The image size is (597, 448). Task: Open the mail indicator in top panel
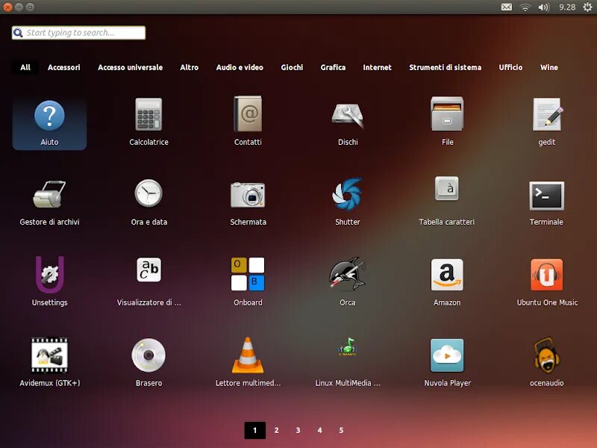507,7
